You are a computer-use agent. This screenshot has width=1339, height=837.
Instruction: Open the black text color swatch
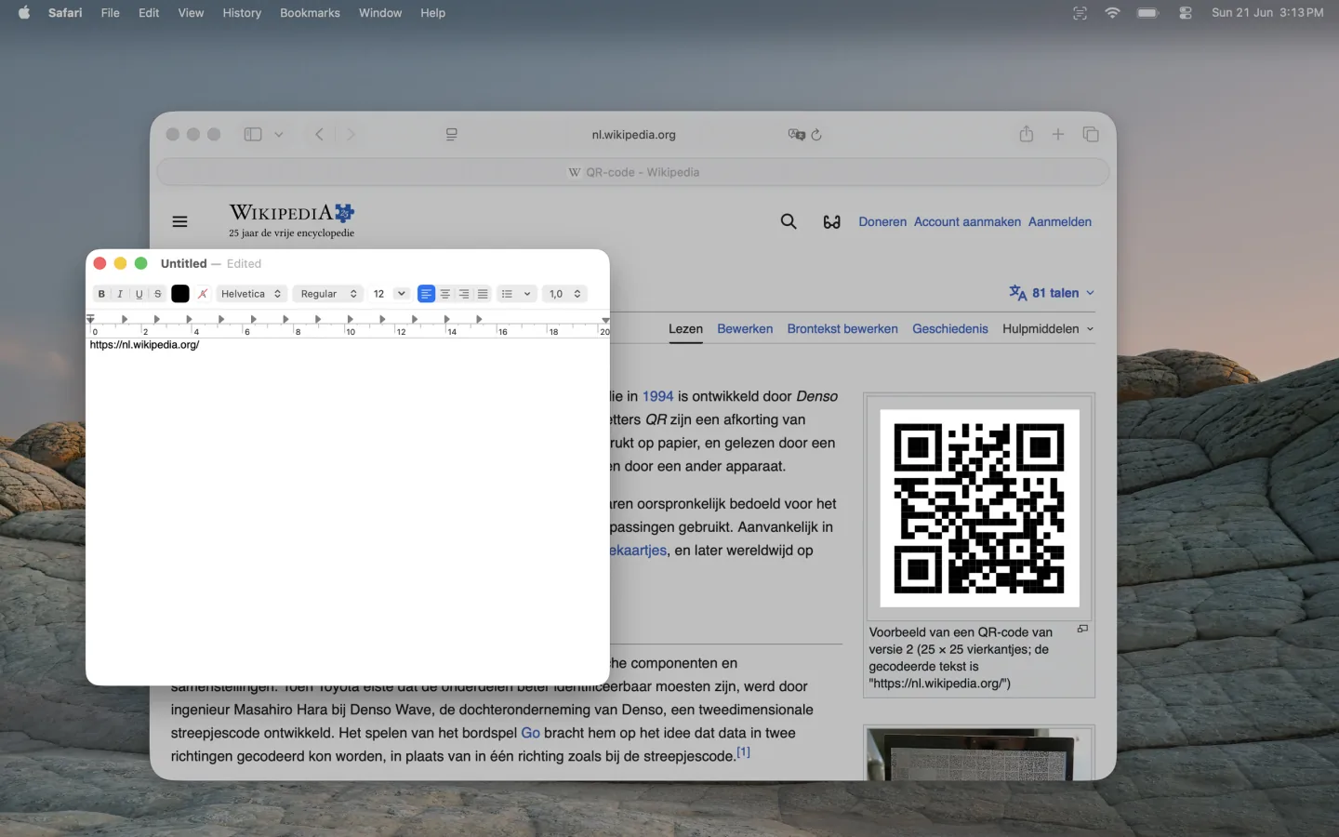pos(180,294)
